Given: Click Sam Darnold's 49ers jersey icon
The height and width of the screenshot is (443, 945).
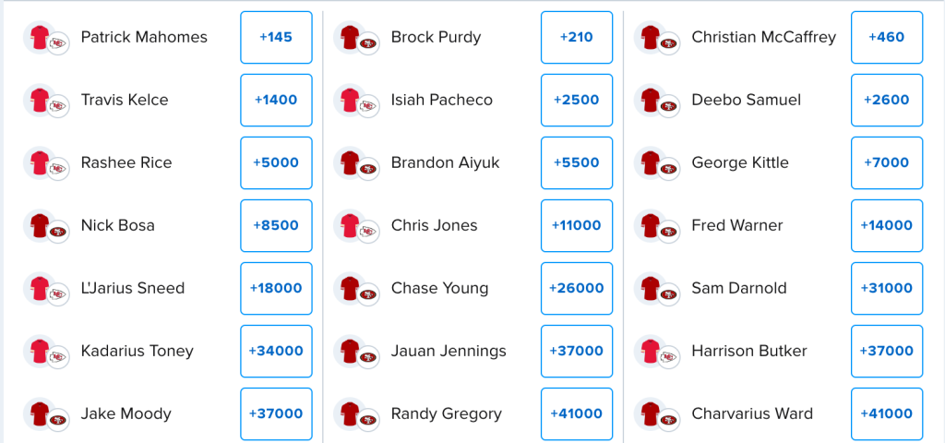Looking at the screenshot, I should (651, 288).
